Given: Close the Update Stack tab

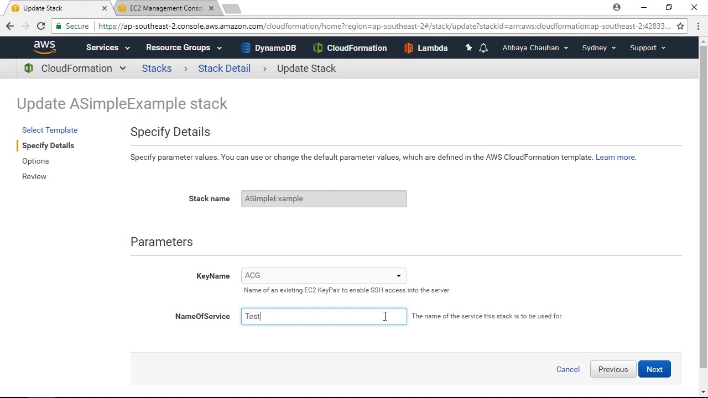Looking at the screenshot, I should pos(104,8).
